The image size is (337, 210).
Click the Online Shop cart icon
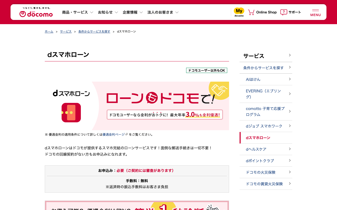pyautogui.click(x=251, y=12)
